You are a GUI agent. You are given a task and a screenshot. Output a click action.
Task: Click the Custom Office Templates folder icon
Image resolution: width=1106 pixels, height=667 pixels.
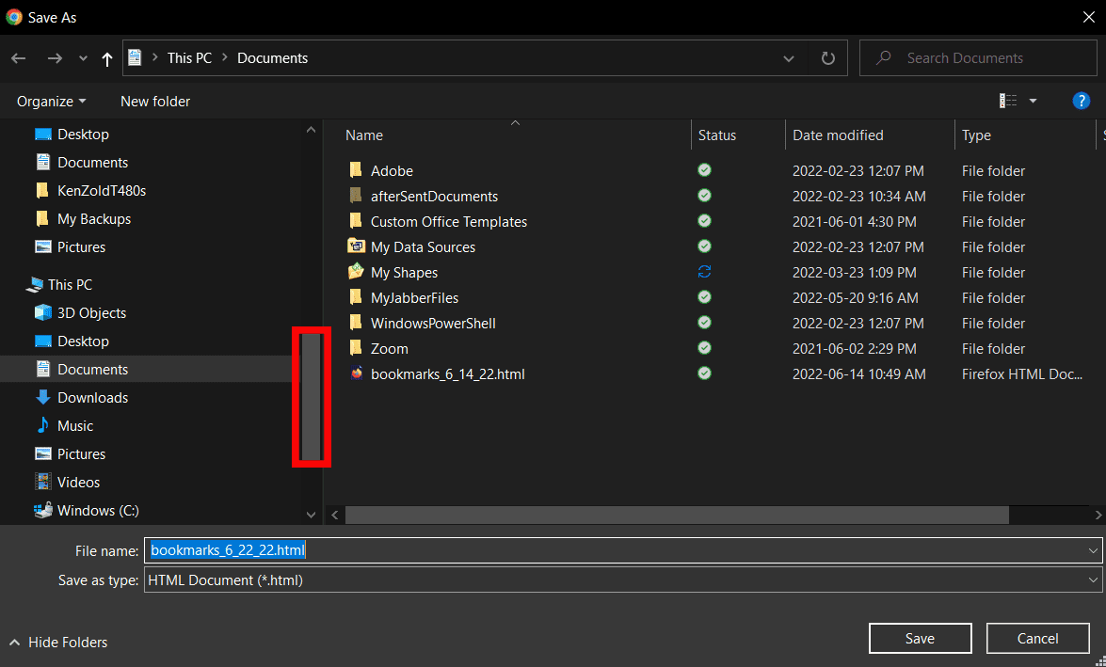coord(356,221)
